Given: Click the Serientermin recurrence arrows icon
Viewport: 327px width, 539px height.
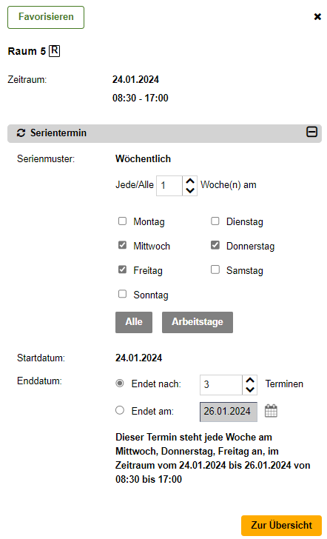Looking at the screenshot, I should (21, 133).
